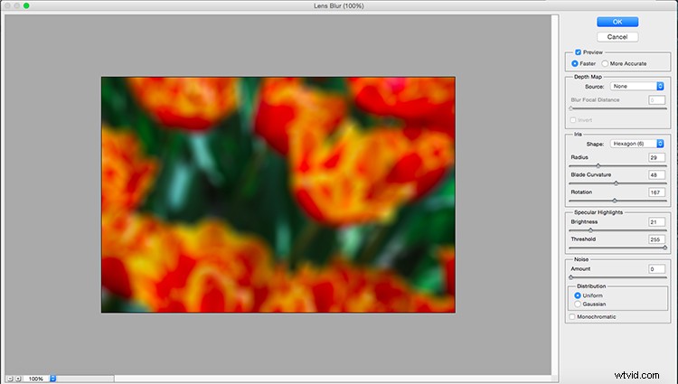This screenshot has width=678, height=384.
Task: Click the Blur Focal Distance field
Action: (x=656, y=100)
